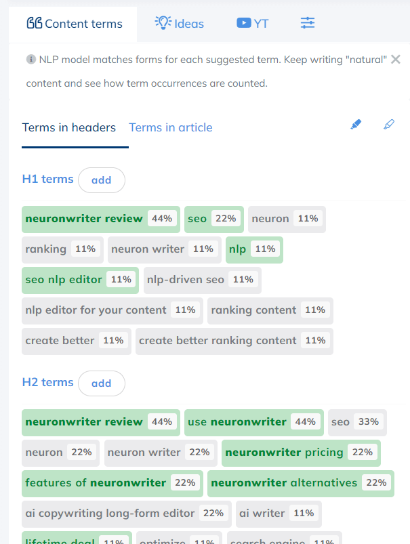Select the outlined highlighter pen icon

point(389,124)
